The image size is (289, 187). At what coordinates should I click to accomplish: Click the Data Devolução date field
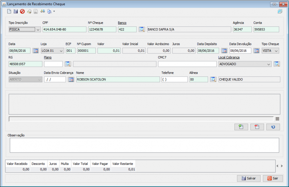(x=240, y=51)
